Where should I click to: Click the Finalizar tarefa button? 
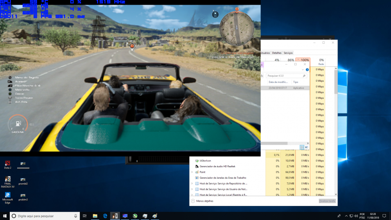327,201
